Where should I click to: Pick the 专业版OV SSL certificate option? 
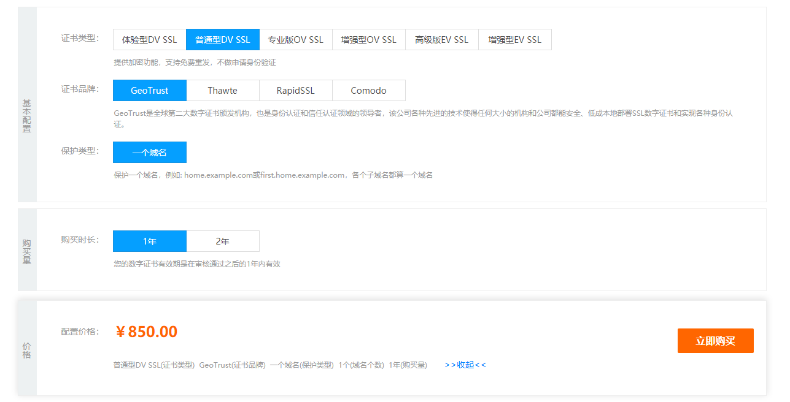(295, 40)
